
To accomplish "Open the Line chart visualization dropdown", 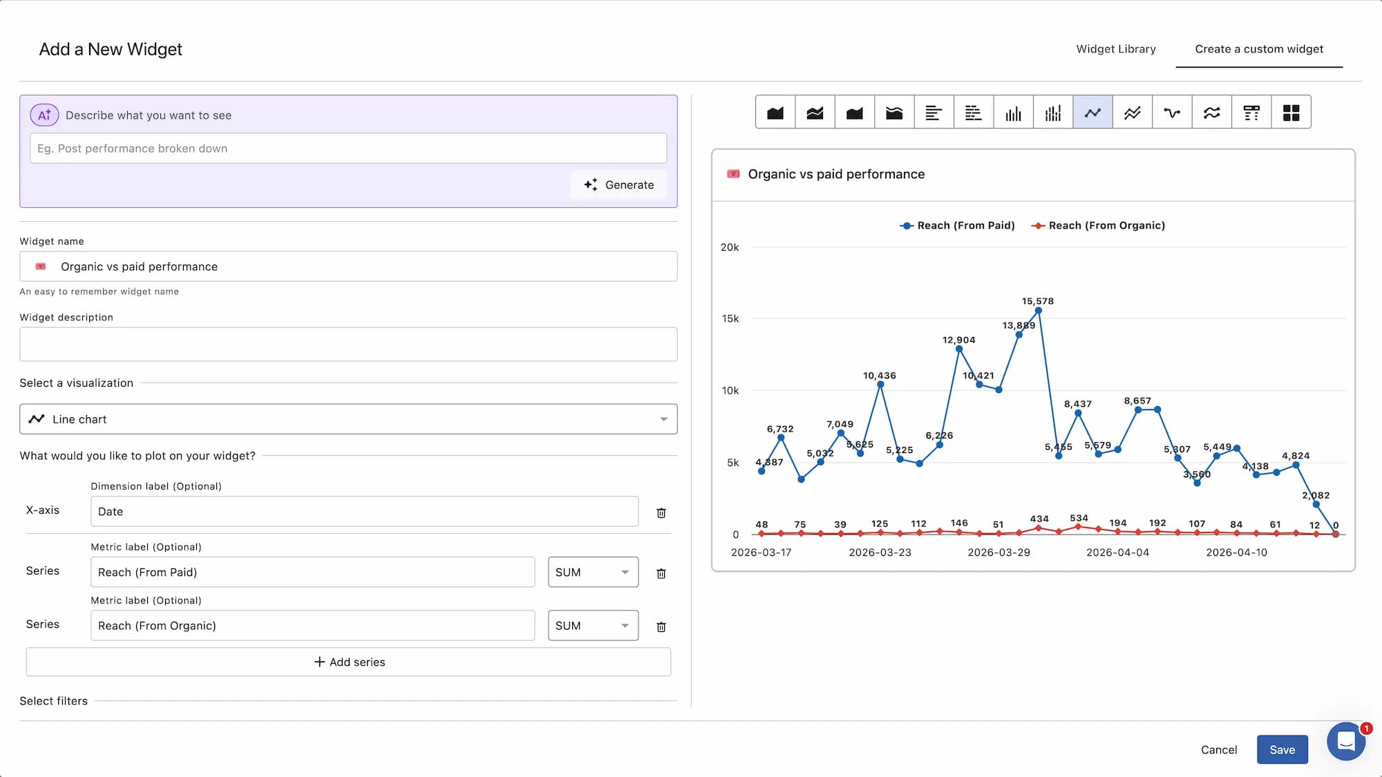I will (x=348, y=419).
